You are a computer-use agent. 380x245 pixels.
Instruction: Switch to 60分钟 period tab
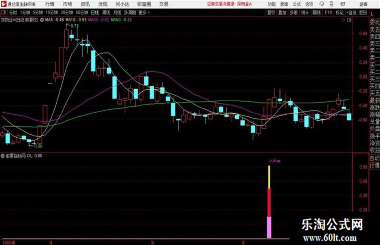pos(82,12)
